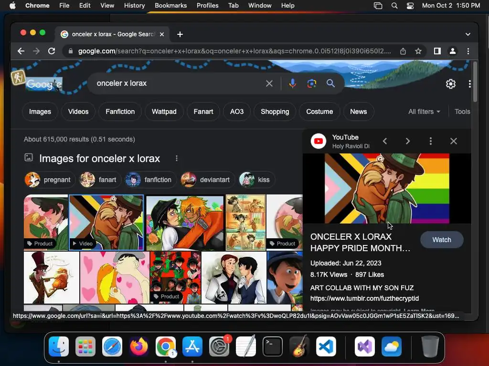Open the Tools options
Image resolution: width=489 pixels, height=366 pixels.
point(462,112)
